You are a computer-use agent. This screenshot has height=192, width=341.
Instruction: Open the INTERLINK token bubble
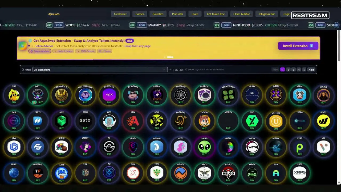[x=181, y=95]
